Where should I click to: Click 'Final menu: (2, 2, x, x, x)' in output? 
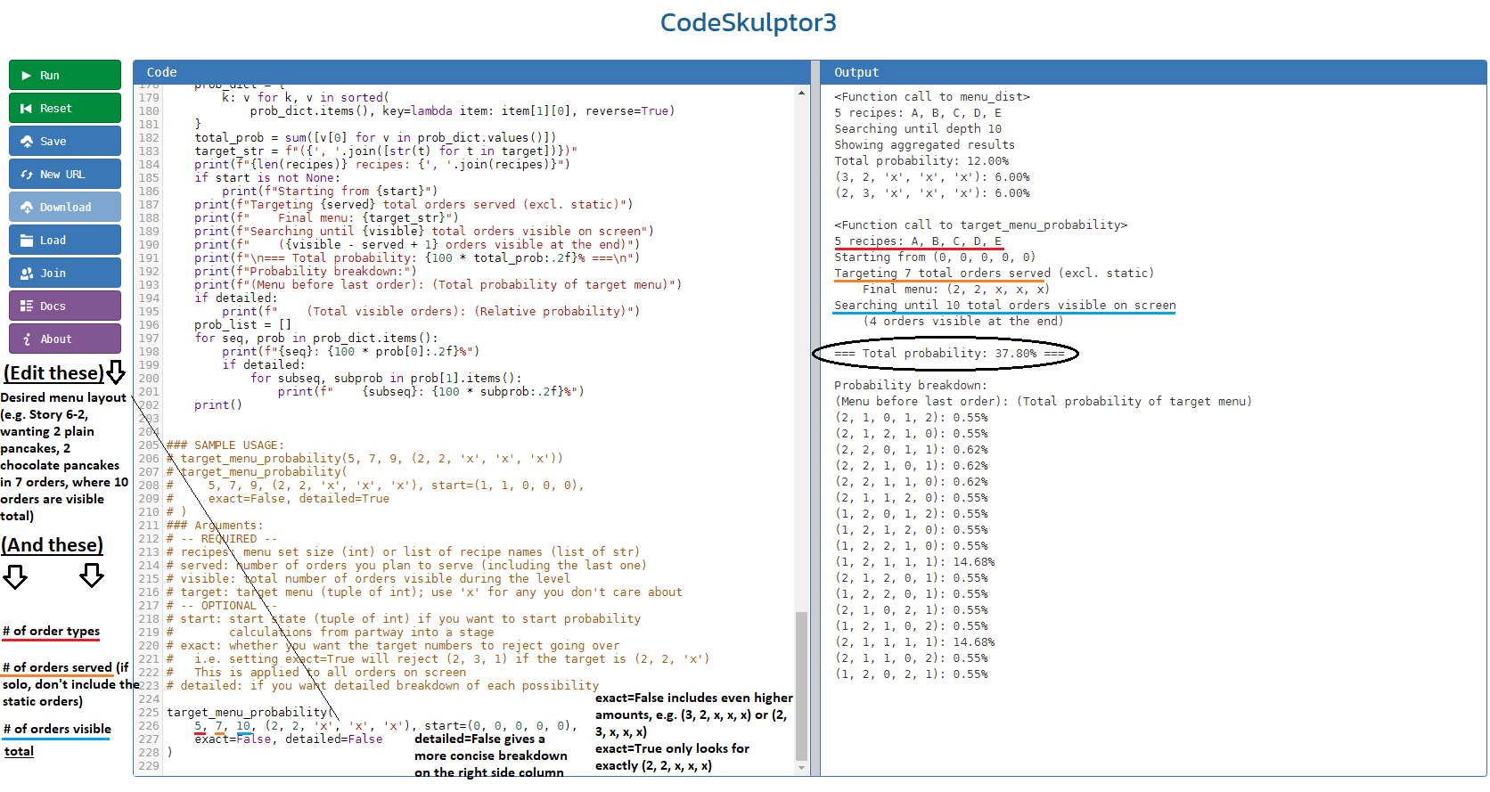point(956,290)
